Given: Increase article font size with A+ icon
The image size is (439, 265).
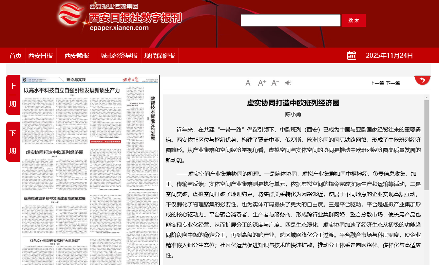Looking at the screenshot, I should 262,83.
